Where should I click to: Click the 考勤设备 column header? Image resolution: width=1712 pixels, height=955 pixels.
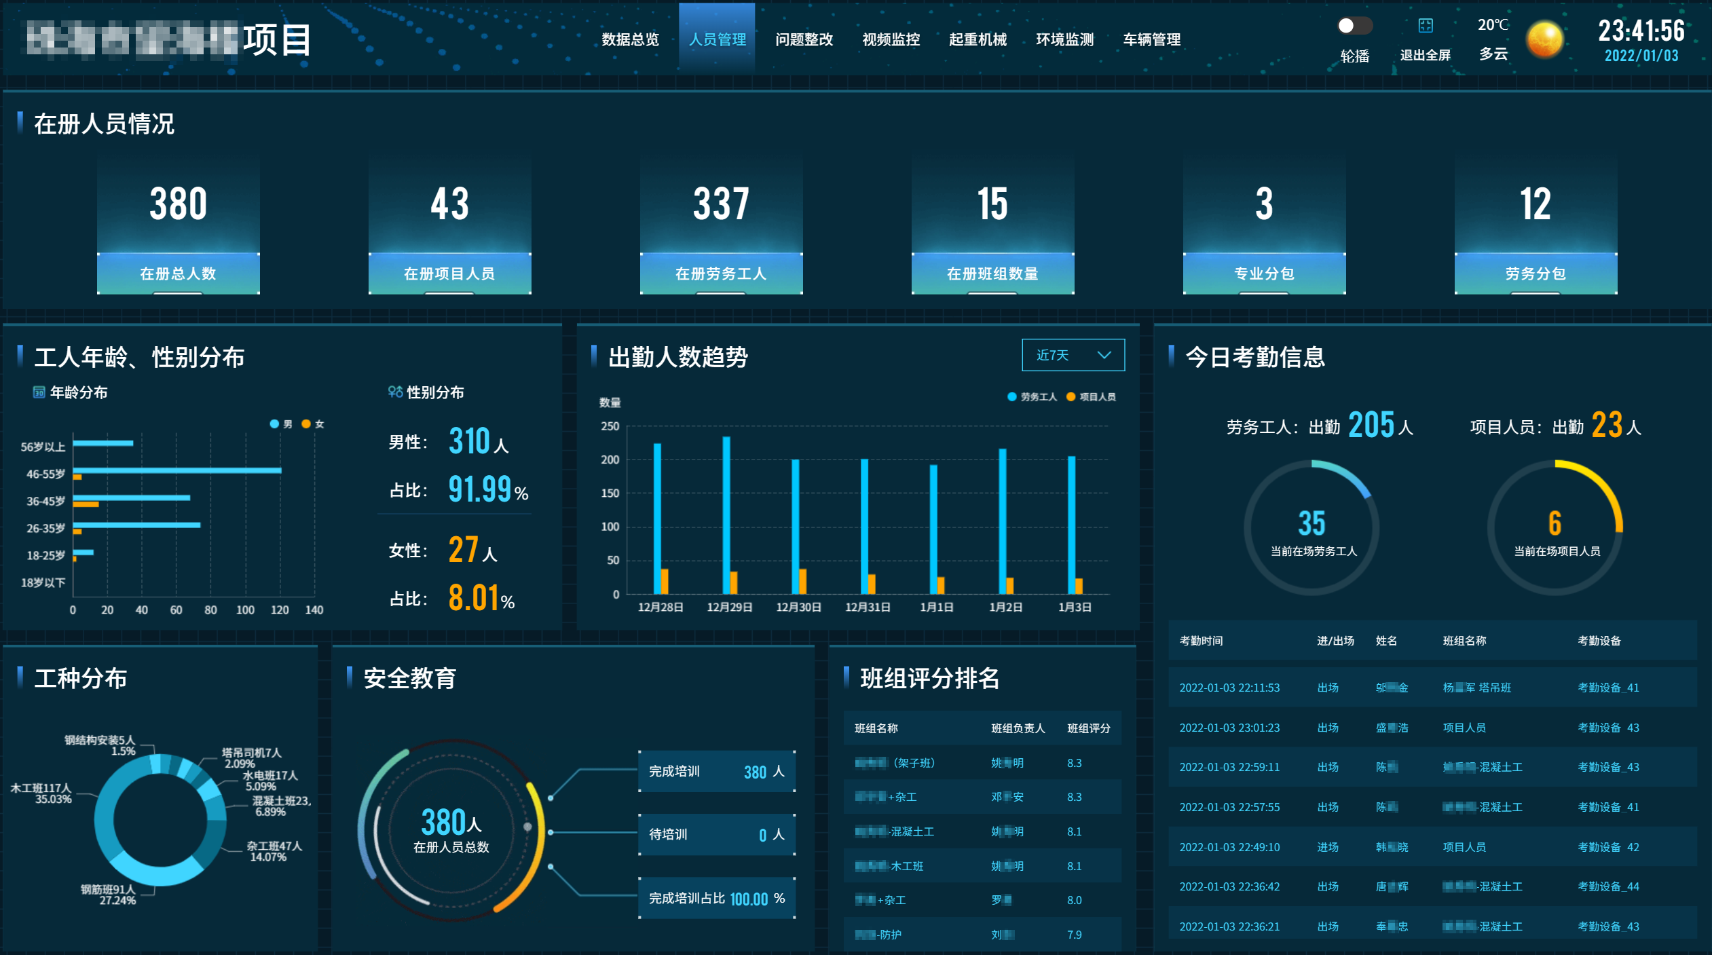[x=1599, y=641]
